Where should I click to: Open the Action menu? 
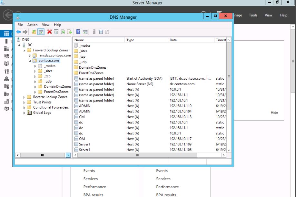coord(32,25)
